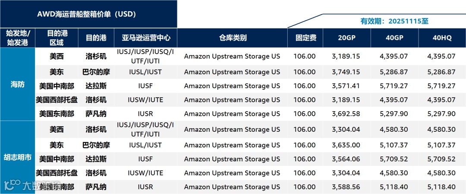
Task: Select the 海防 origin port cell
Action: (18, 84)
